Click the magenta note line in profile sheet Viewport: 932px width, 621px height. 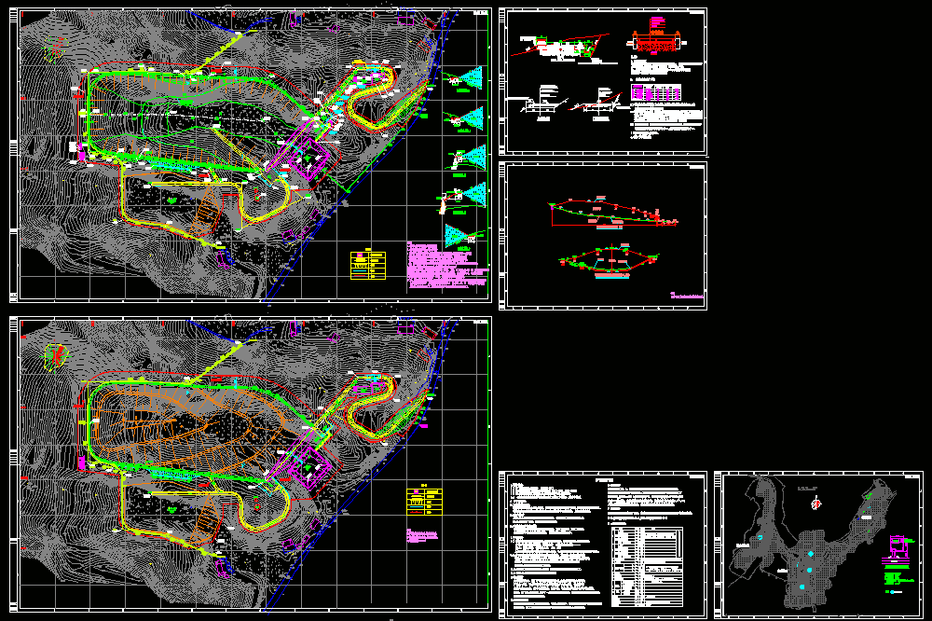click(x=687, y=296)
